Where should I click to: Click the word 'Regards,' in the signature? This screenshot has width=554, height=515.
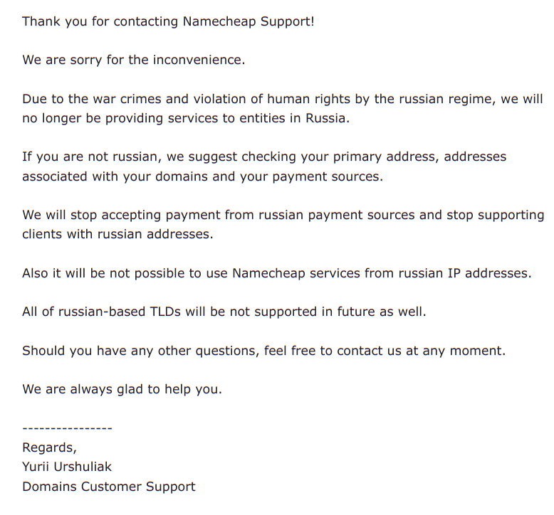tap(49, 447)
